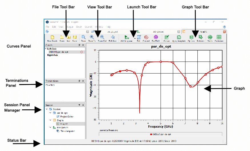The image size is (250, 151).
Task: Switch to the Job Queues tab
Action: (158, 32)
